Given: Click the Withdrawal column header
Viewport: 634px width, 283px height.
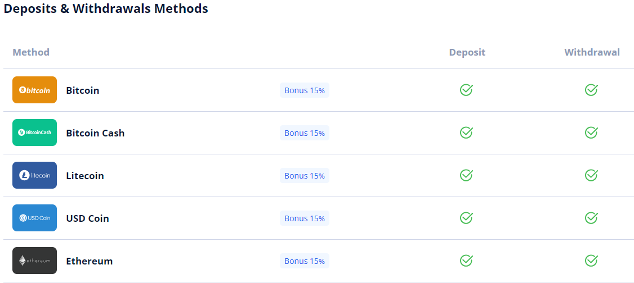Looking at the screenshot, I should (x=592, y=52).
